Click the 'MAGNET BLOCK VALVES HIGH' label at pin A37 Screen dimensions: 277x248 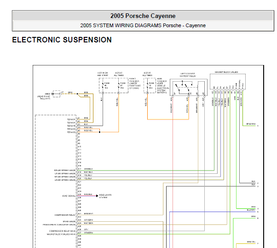(x=61, y=234)
